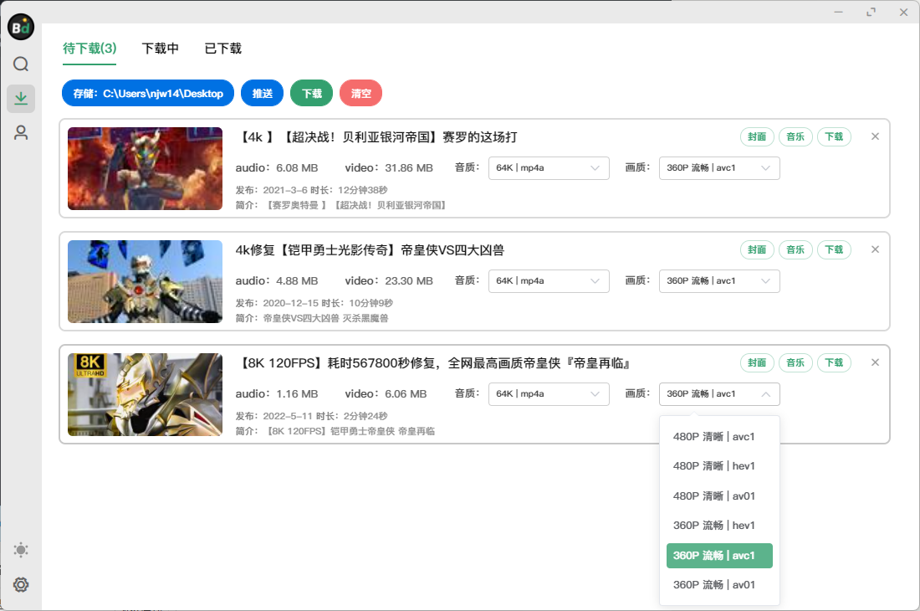Screen dimensions: 920x611
Task: Open 音质 dropdown for 铠甲勇士光影传奇 video
Action: tap(549, 281)
